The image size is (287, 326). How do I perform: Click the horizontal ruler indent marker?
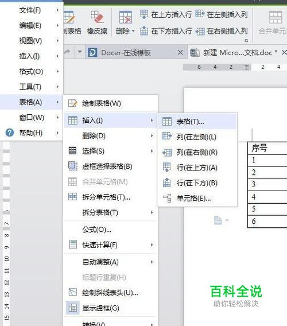247,67
